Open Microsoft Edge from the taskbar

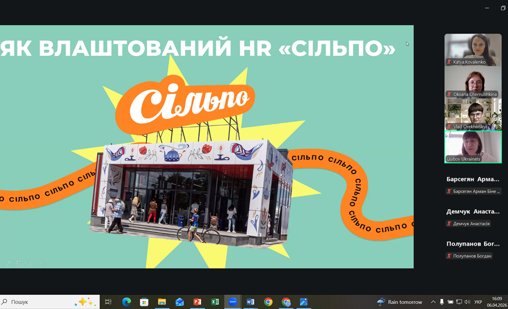click(x=126, y=302)
